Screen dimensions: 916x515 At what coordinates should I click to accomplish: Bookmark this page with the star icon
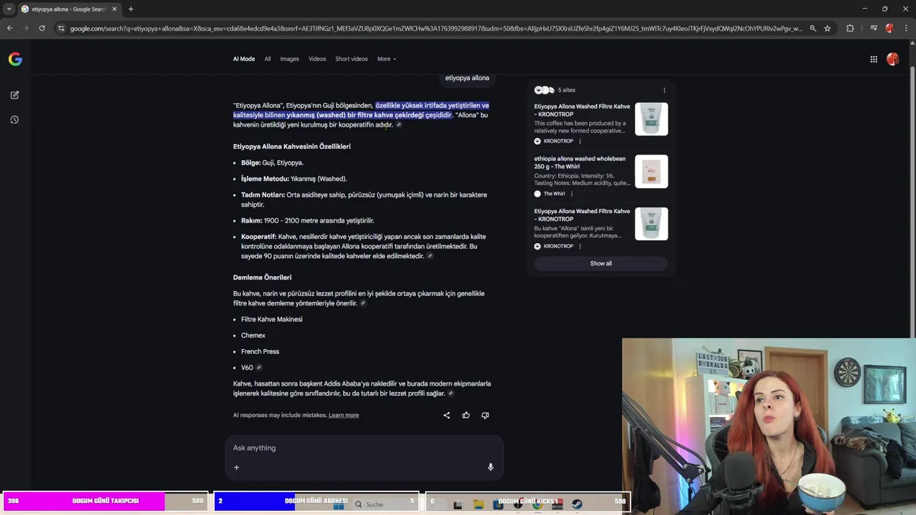(x=827, y=28)
